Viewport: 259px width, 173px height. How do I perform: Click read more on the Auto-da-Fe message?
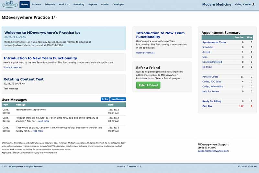(x=44, y=121)
